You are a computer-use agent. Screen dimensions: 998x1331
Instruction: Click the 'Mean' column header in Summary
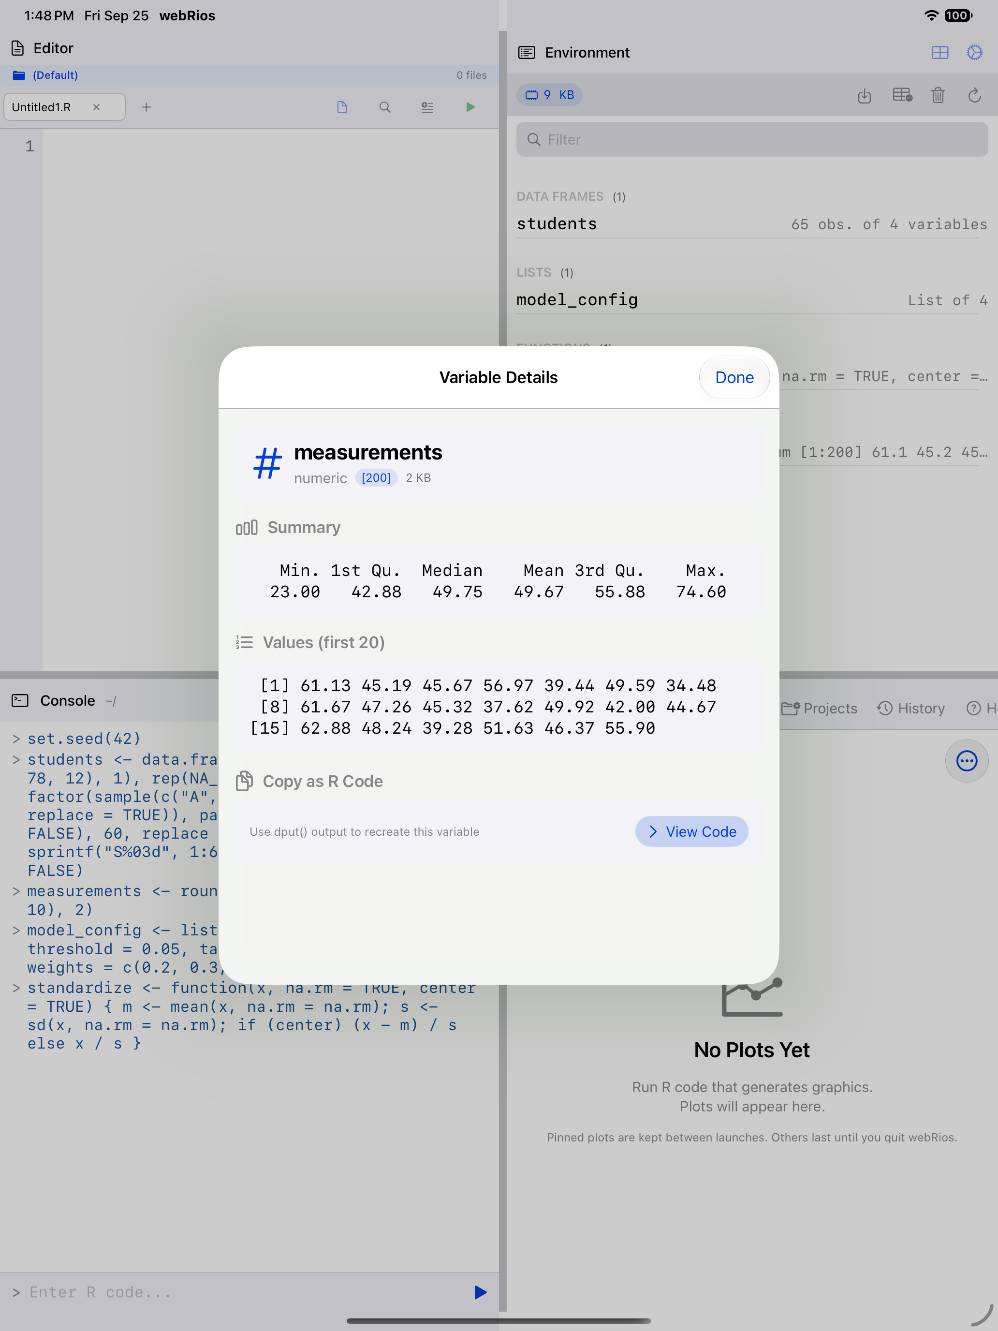pyautogui.click(x=543, y=570)
